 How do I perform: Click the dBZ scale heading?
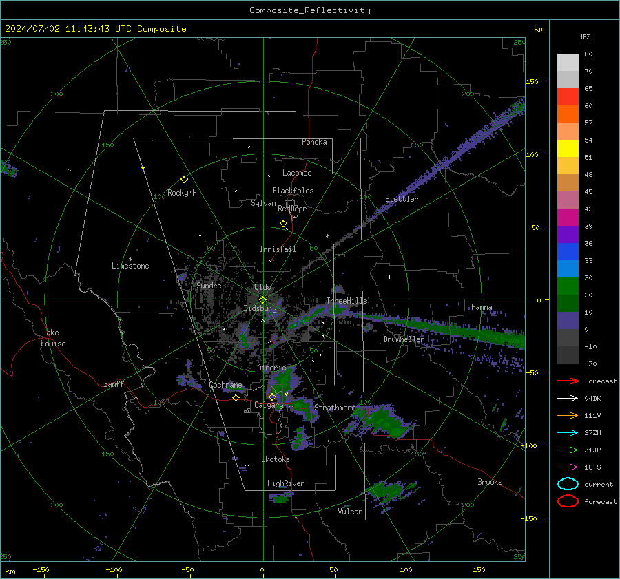[x=584, y=37]
